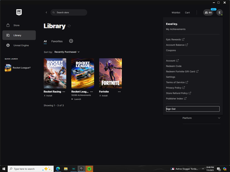Select Redeem Code
Image resolution: width=230 pixels, height=172 pixels.
click(174, 66)
